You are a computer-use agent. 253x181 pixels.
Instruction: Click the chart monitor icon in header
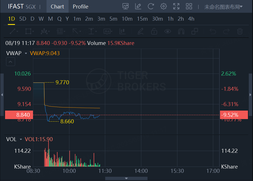pos(126,6)
